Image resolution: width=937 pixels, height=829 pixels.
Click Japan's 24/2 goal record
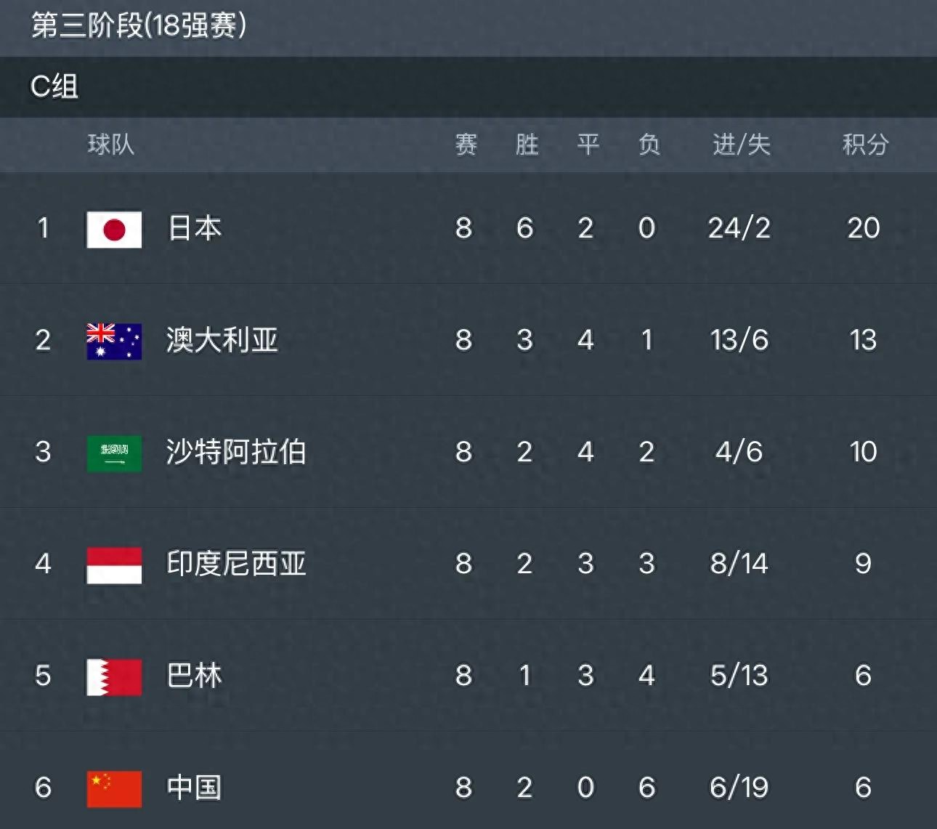coord(739,228)
